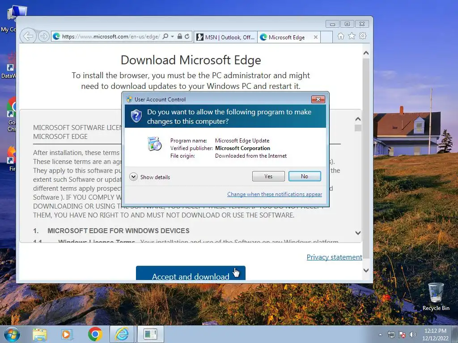Click No in User Account Control dialog
458x343 pixels.
304,176
